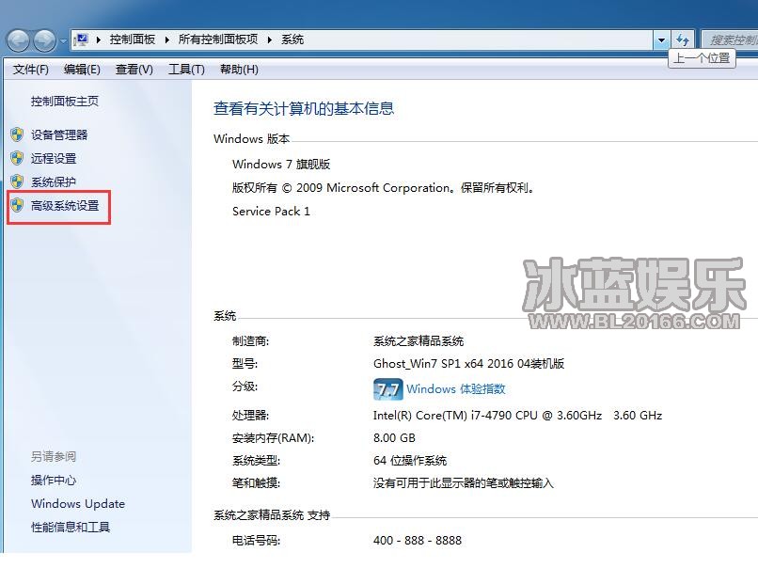Click the 64 位操作系统 value
The image size is (758, 584).
tap(410, 461)
